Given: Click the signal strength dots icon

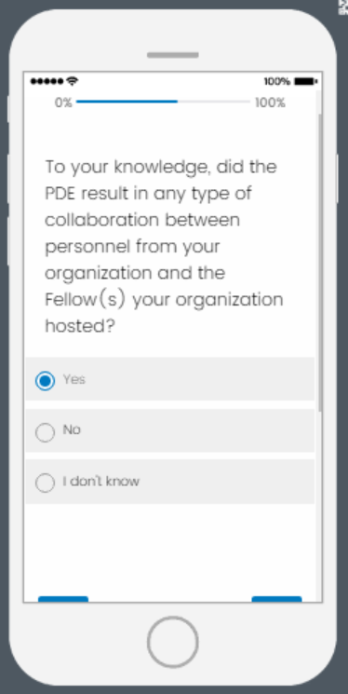Looking at the screenshot, I should (x=47, y=81).
